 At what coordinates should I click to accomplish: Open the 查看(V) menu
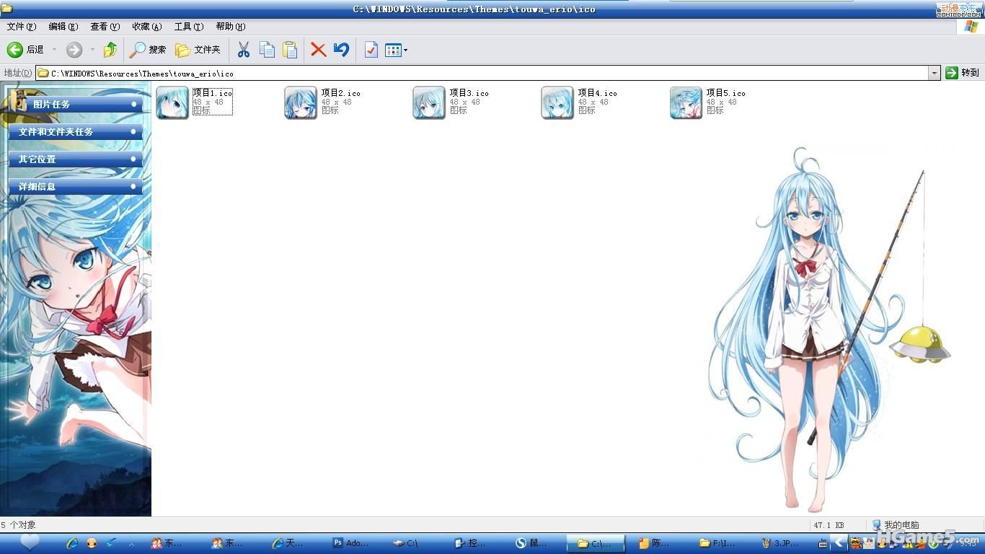(x=105, y=27)
